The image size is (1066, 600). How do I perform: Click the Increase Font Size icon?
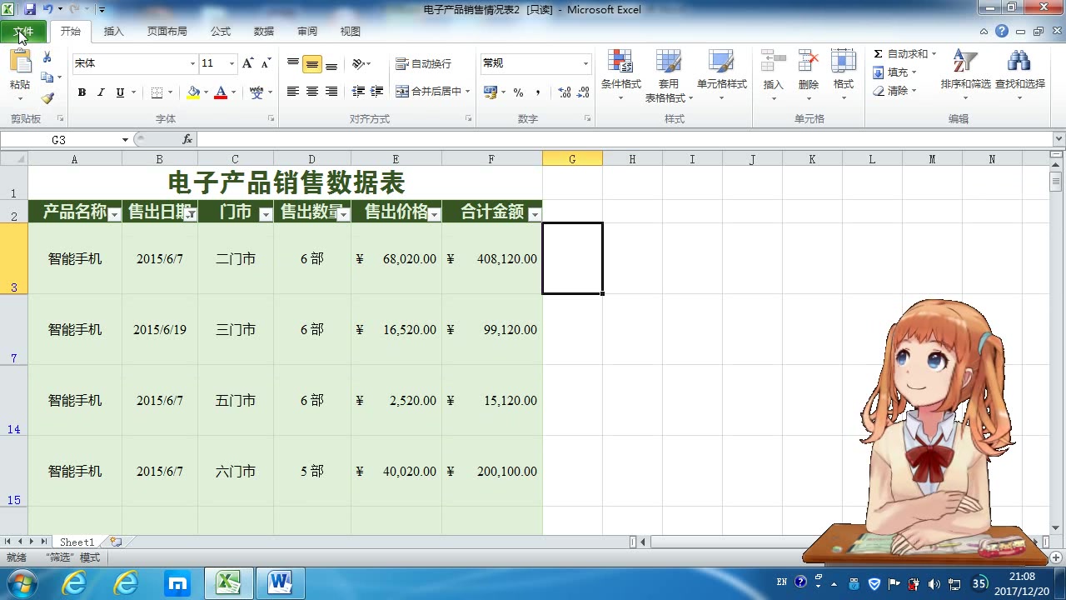pos(247,63)
